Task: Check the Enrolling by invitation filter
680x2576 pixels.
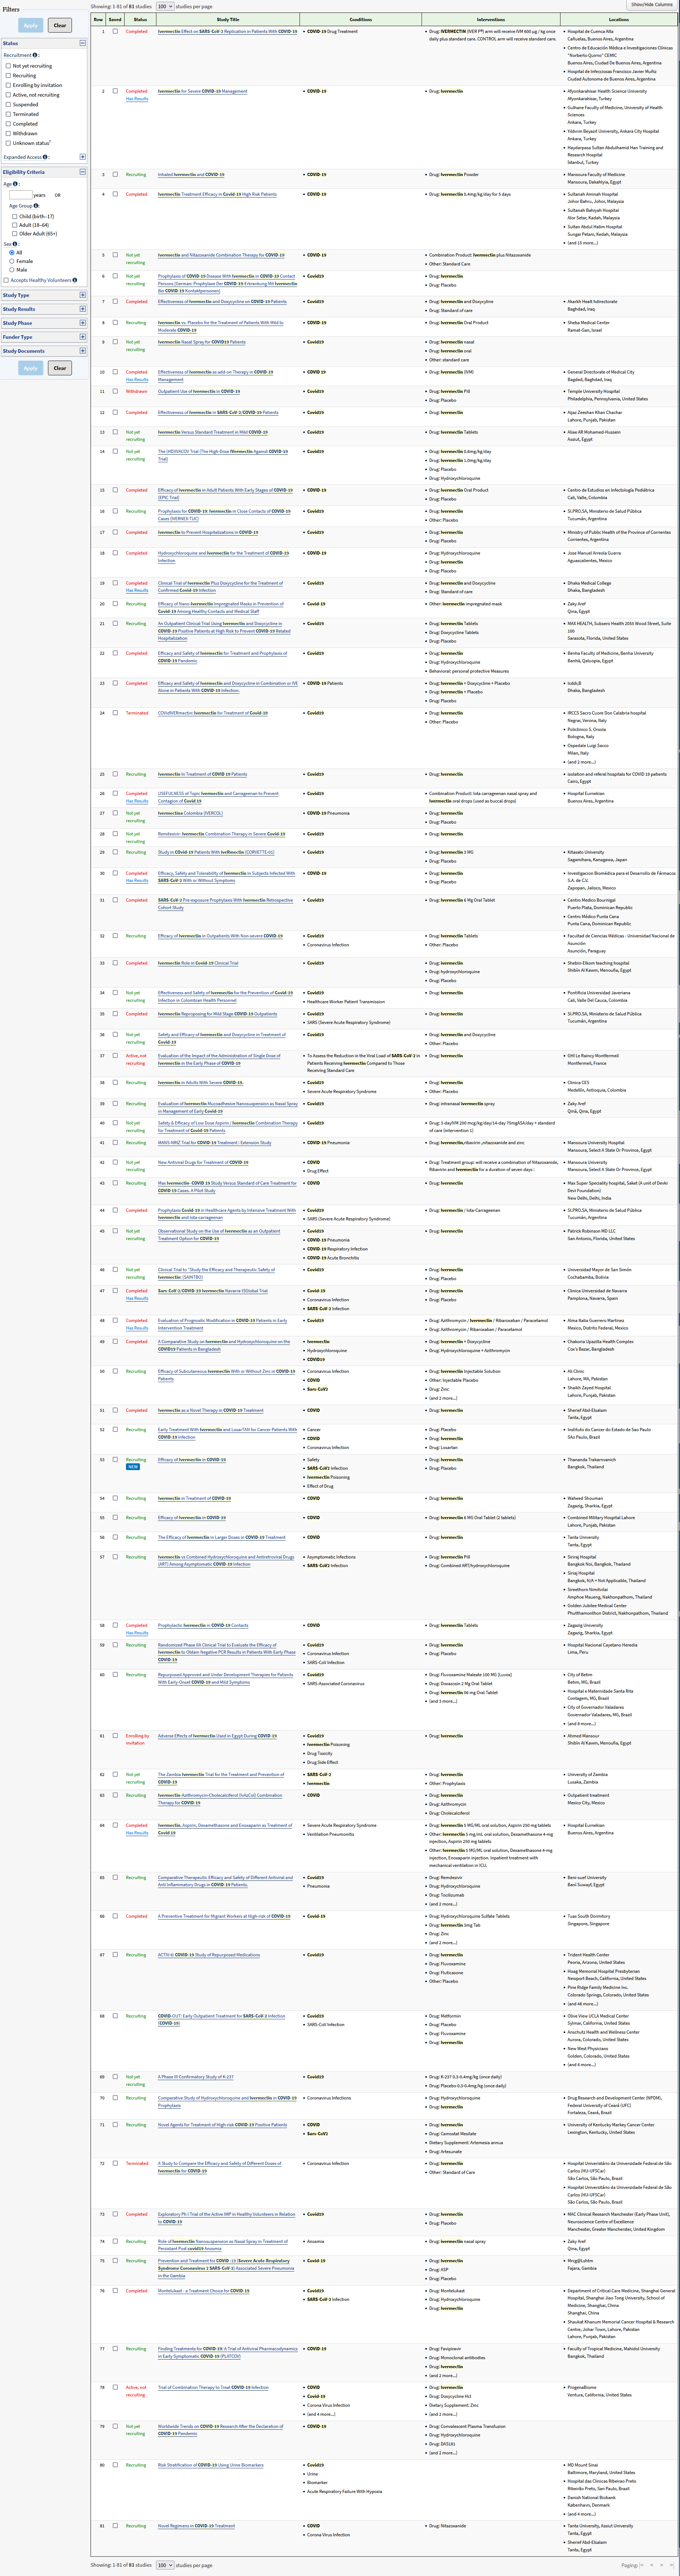Action: [8, 85]
